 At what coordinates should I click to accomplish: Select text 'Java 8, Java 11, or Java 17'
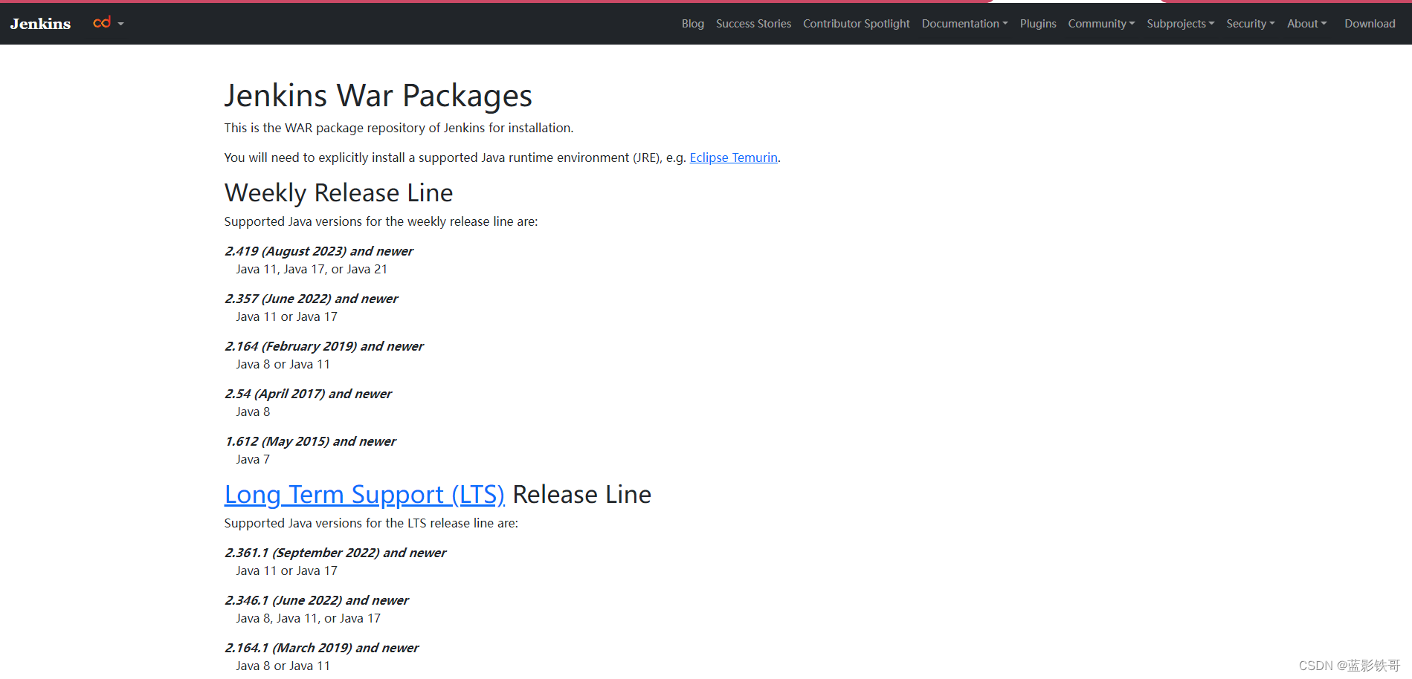308,618
